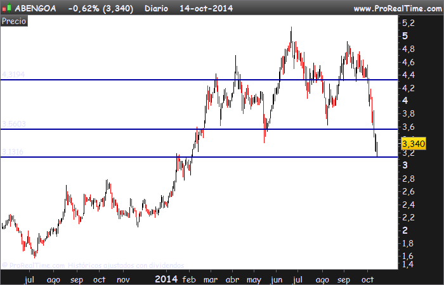Click the candlestick icon beside ABENGOA
444x285 pixels.
coord(7,8)
